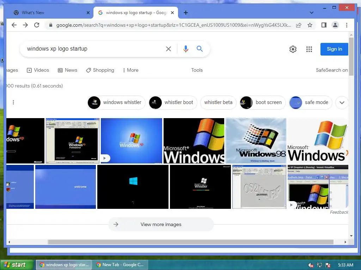Open the More search filters menu
The image size is (361, 270).
coord(130,70)
